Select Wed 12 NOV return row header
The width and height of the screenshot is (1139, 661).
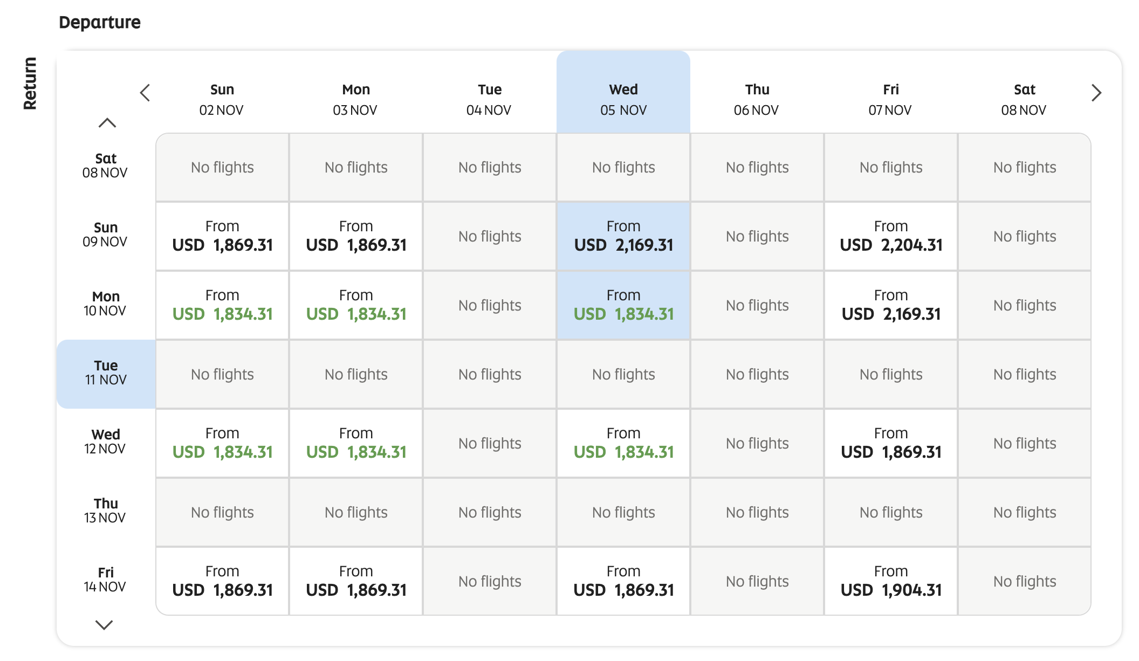tap(106, 442)
